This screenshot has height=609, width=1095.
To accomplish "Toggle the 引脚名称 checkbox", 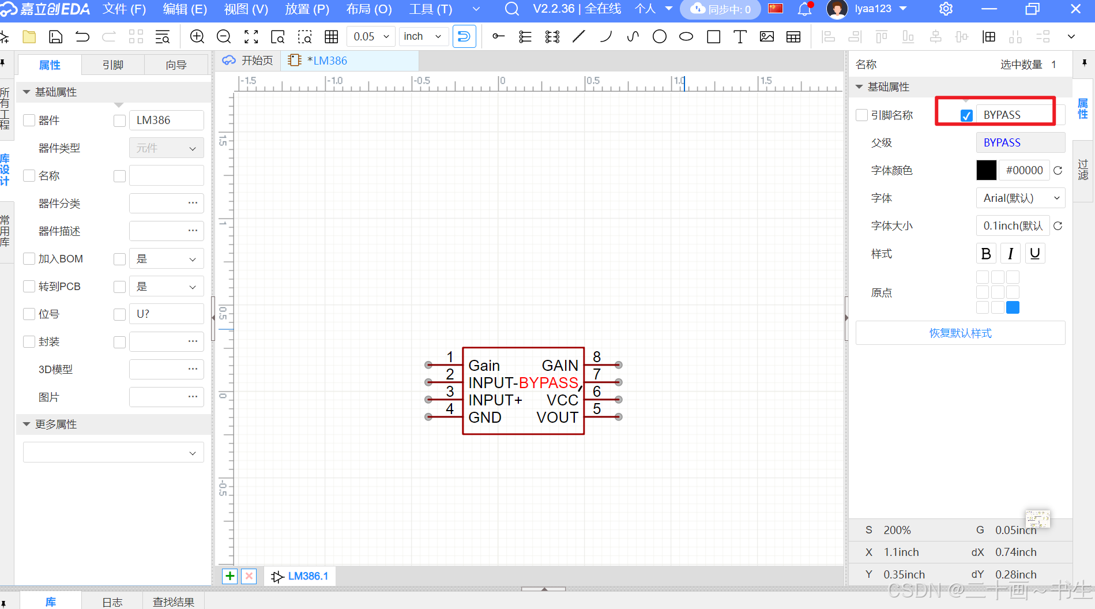I will (x=862, y=115).
